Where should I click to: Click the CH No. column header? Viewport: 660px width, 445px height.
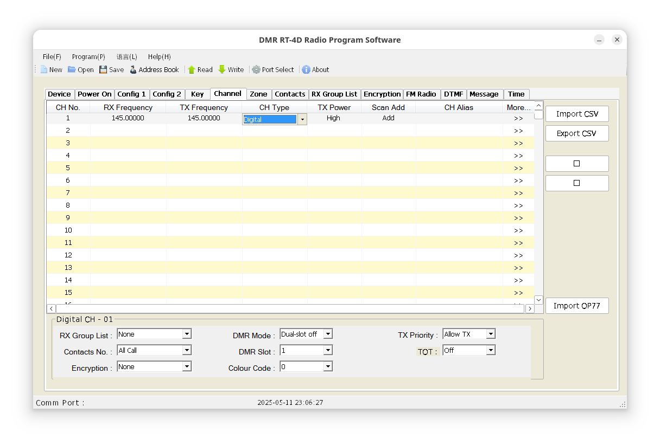(68, 107)
